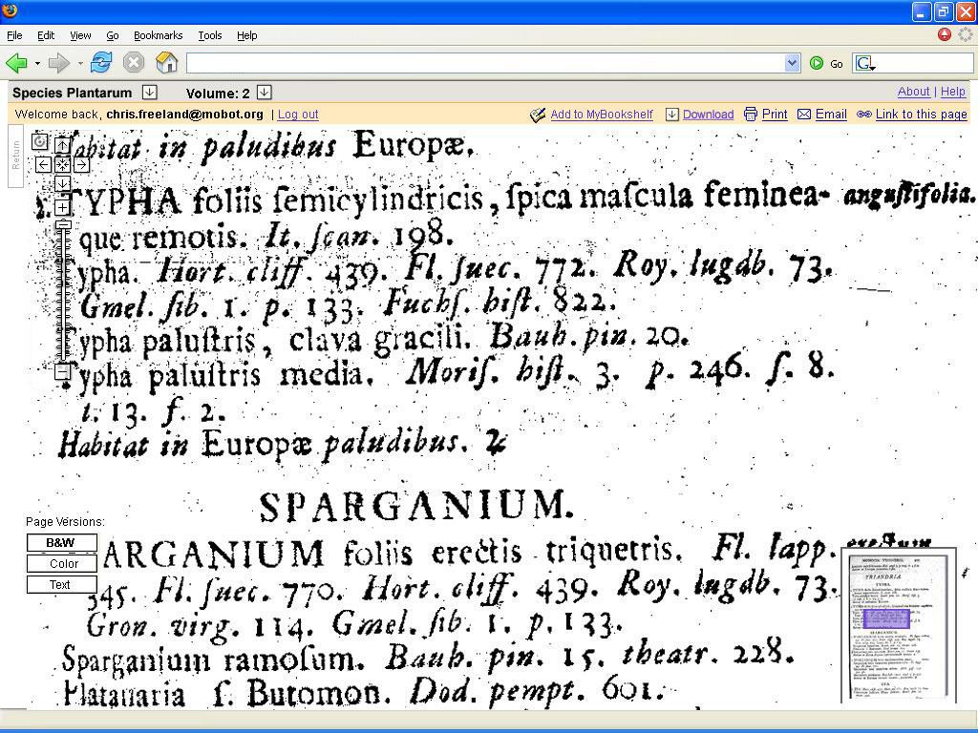Open the Volume 2 dropdown arrow
The width and height of the screenshot is (978, 733).
265,93
